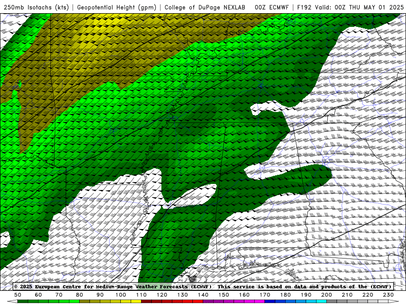Select the 210 value on the colorbar
The image size is (406, 304).
click(347, 295)
